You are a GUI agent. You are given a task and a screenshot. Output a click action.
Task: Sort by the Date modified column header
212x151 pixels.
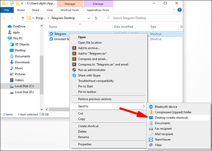pyautogui.click(x=124, y=27)
